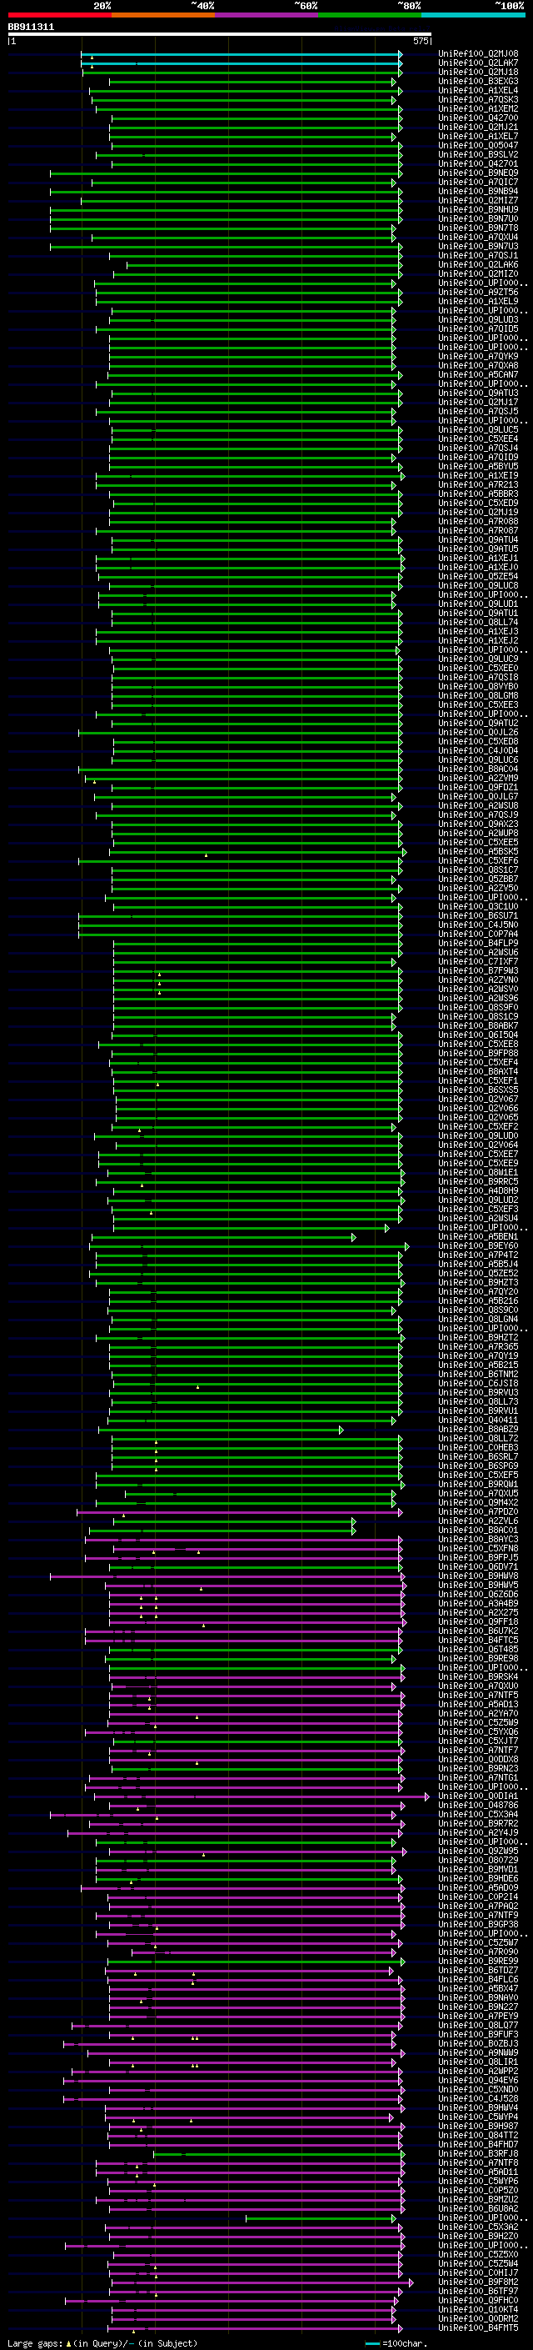Open hit UniRef100_Q2LAK7
533x2350 pixels.
pyautogui.click(x=478, y=63)
